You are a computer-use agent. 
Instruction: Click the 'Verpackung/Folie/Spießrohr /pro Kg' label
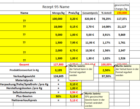pyautogui.click(x=24, y=84)
